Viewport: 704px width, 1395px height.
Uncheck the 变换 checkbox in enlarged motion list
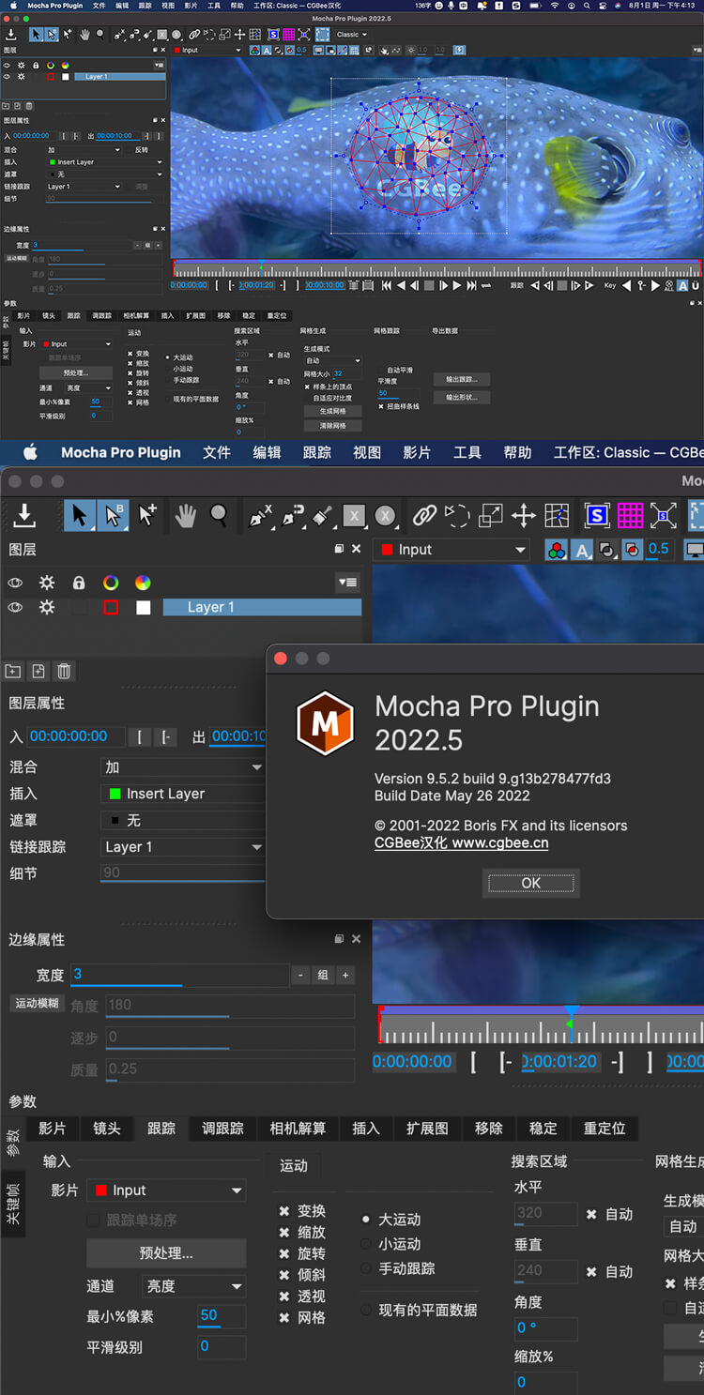pyautogui.click(x=283, y=1211)
